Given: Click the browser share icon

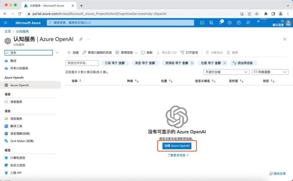Looking at the screenshot, I should (x=249, y=14).
